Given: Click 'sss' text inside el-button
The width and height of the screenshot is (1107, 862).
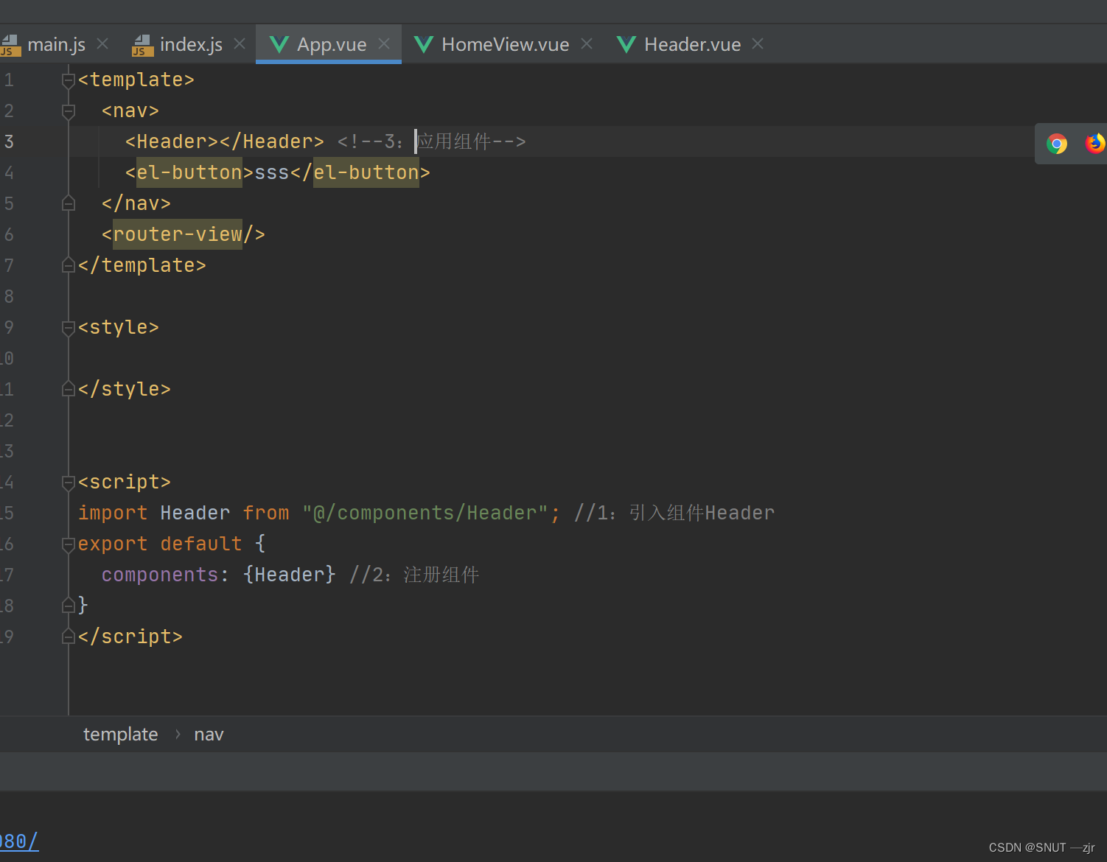Looking at the screenshot, I should [x=272, y=172].
